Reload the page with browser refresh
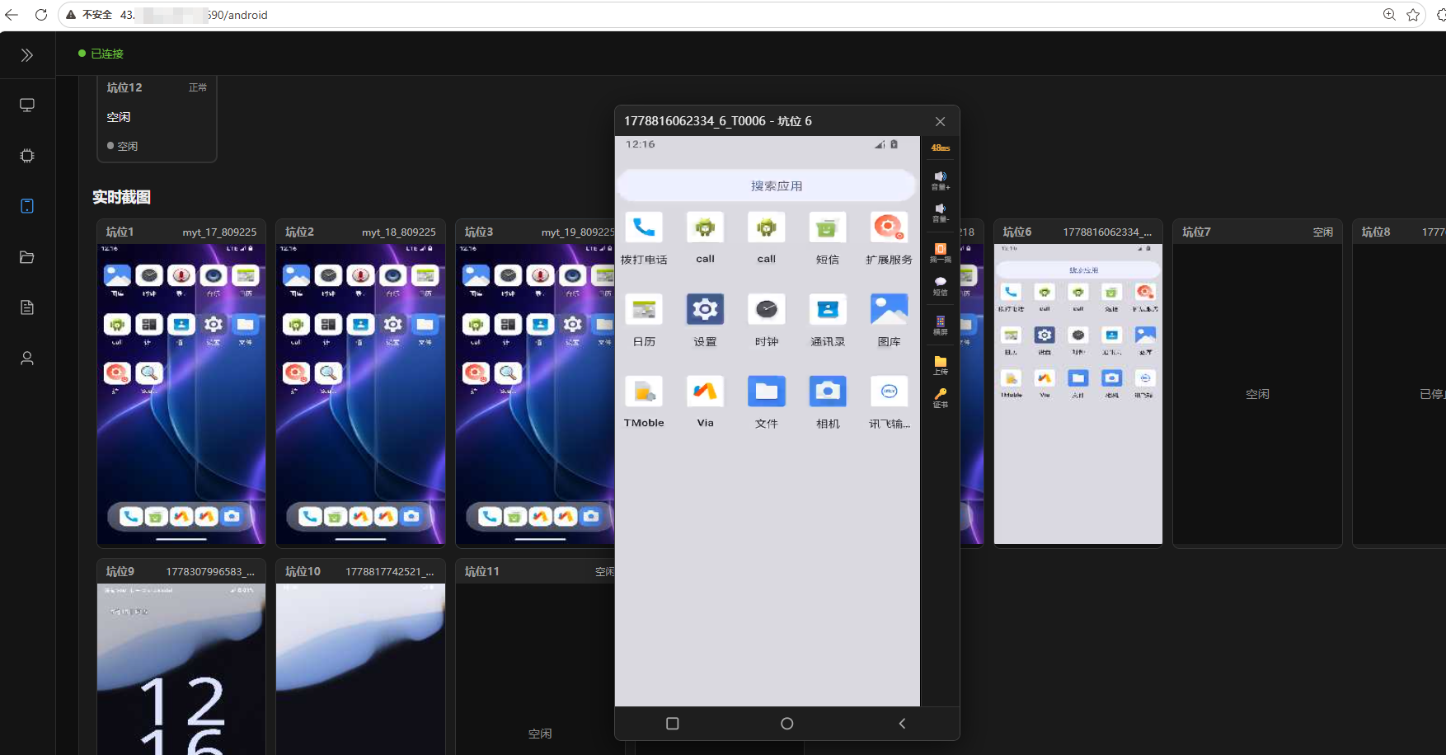Viewport: 1446px width, 755px height. (41, 15)
